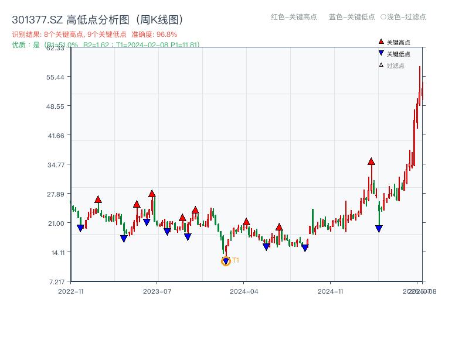Image resolution: width=469 pixels, height=351 pixels.
Task: Click the 34.77 y-axis label
Action: tap(56, 165)
